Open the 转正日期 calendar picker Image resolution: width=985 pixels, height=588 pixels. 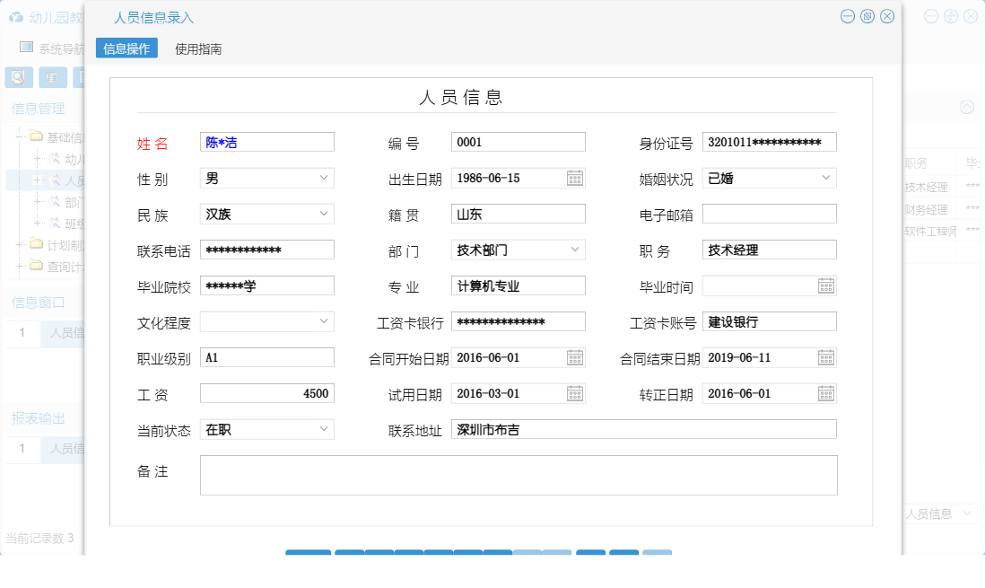(x=825, y=392)
